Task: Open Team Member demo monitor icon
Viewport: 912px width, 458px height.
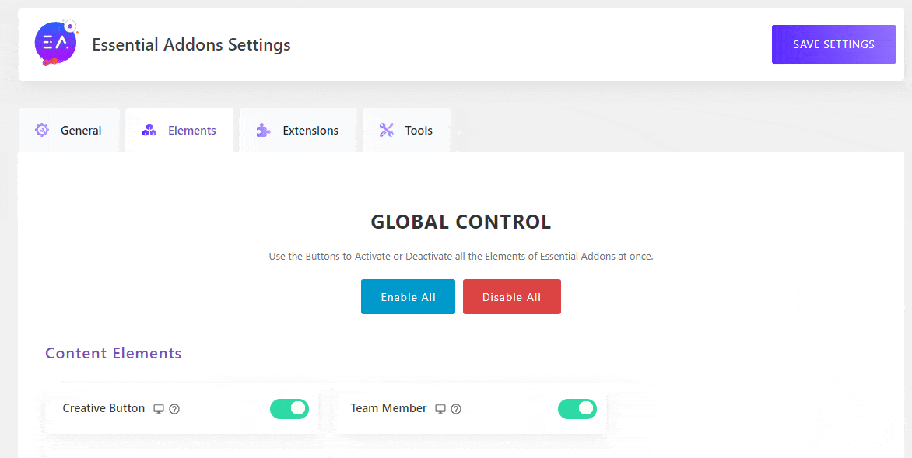Action: coord(440,409)
